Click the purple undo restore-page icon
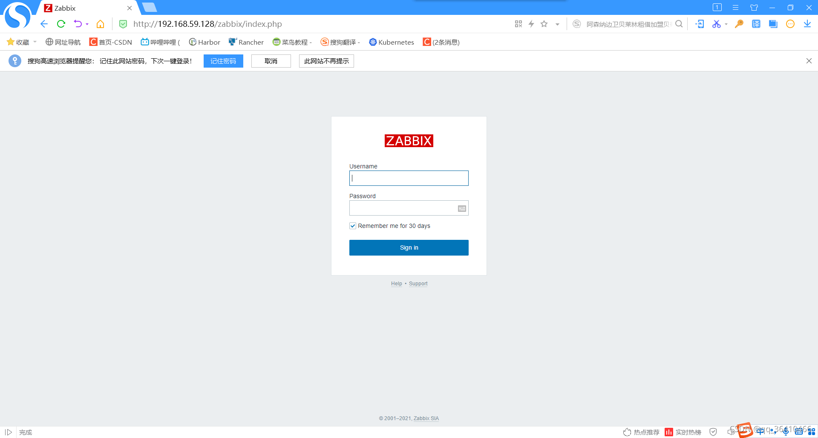The width and height of the screenshot is (818, 438). point(78,24)
